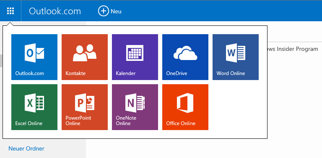This screenshot has width=322, height=158.
Task: Click the Outlook.com header title
Action: 55,11
